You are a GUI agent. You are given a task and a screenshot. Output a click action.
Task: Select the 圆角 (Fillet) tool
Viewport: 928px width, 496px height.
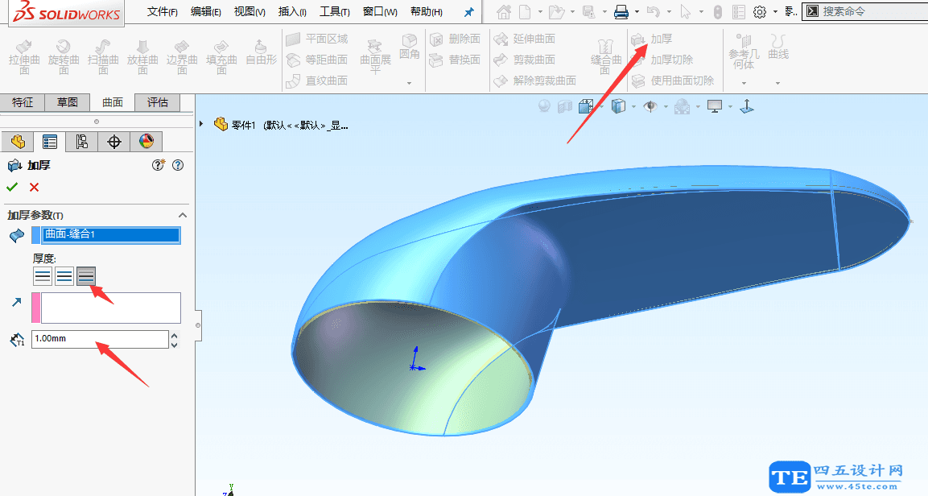[410, 48]
